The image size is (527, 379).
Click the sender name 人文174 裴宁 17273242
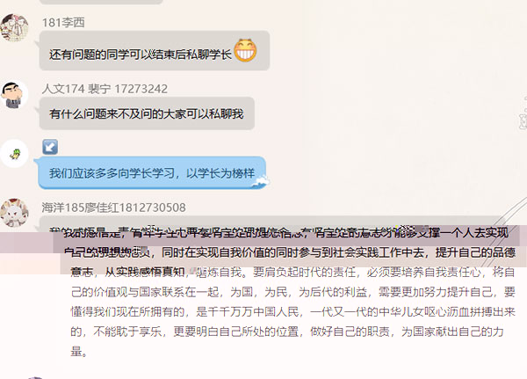click(x=105, y=89)
